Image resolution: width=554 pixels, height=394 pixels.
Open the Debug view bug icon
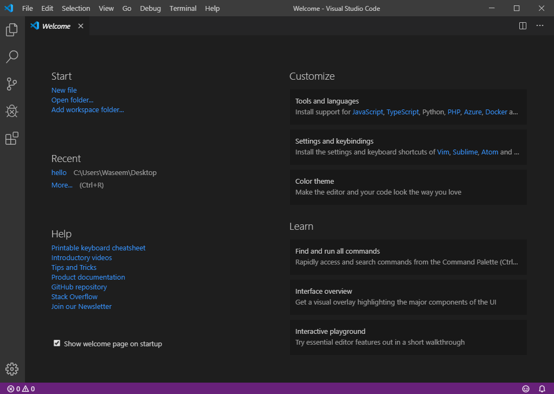(12, 111)
